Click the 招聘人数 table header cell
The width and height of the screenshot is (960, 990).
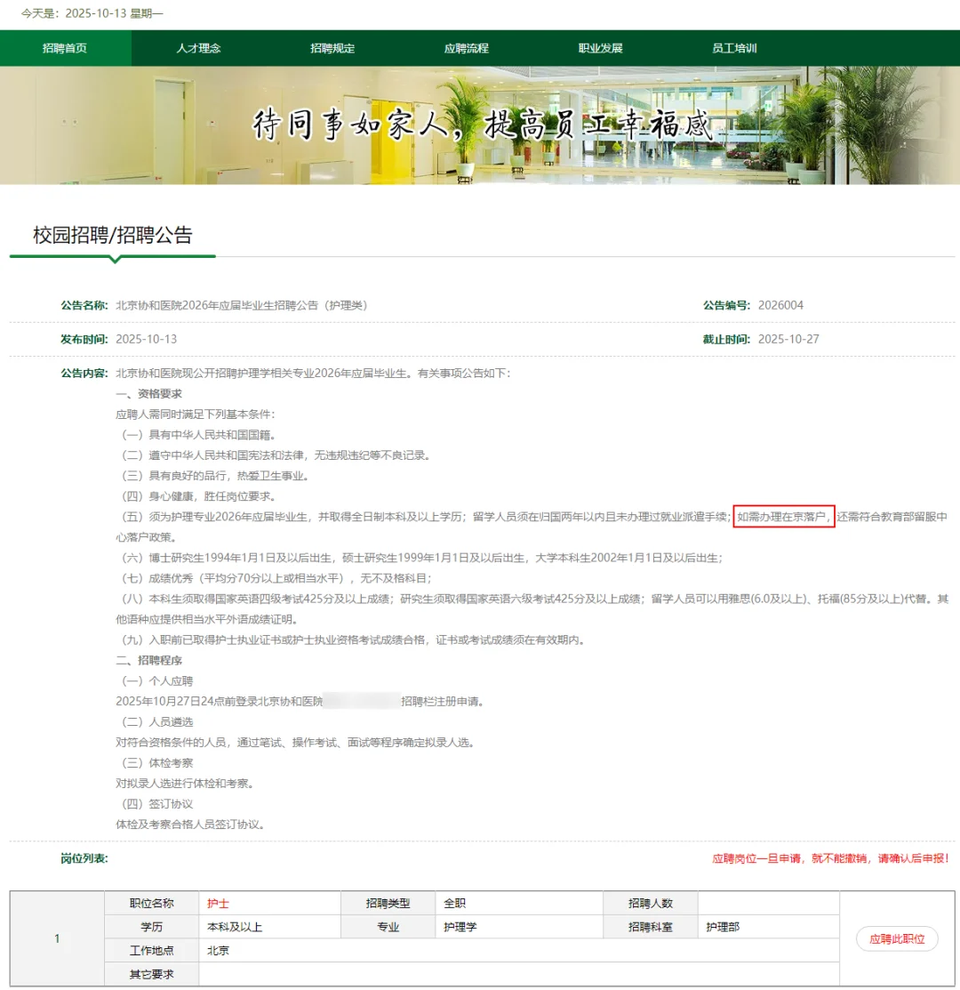click(x=651, y=904)
